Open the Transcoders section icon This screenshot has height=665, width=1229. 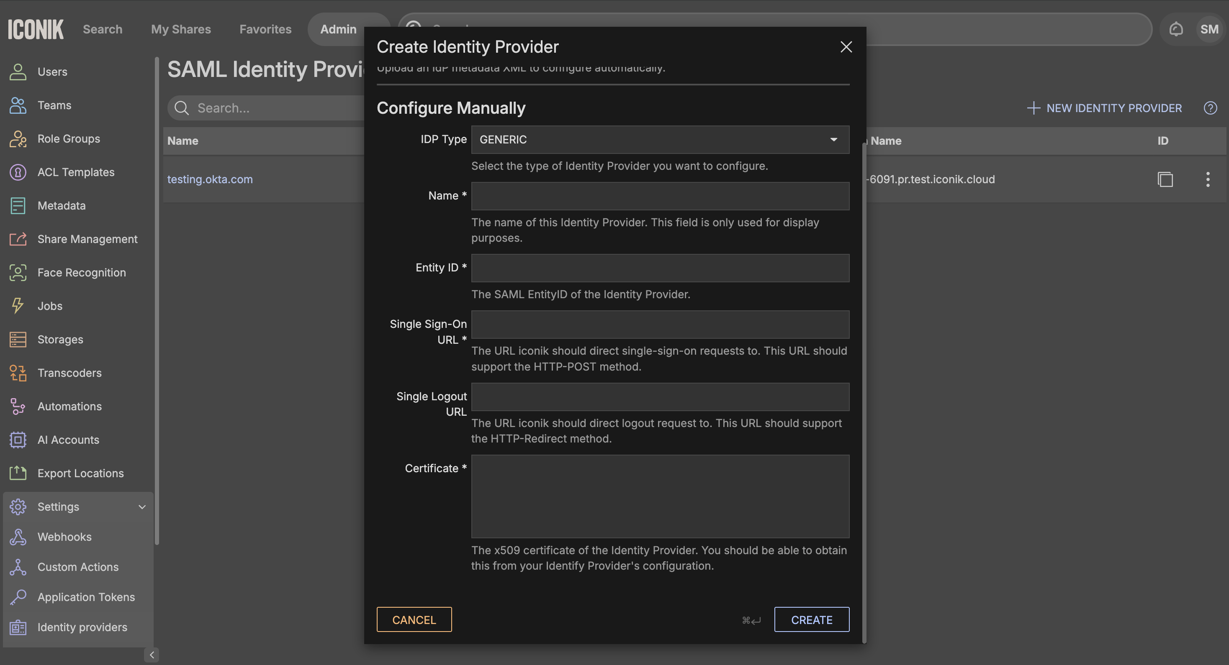coord(18,373)
